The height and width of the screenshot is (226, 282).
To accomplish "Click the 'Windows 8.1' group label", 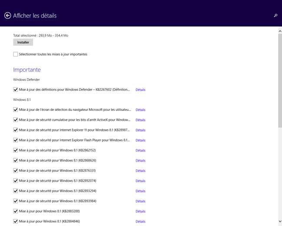I will [22, 100].
